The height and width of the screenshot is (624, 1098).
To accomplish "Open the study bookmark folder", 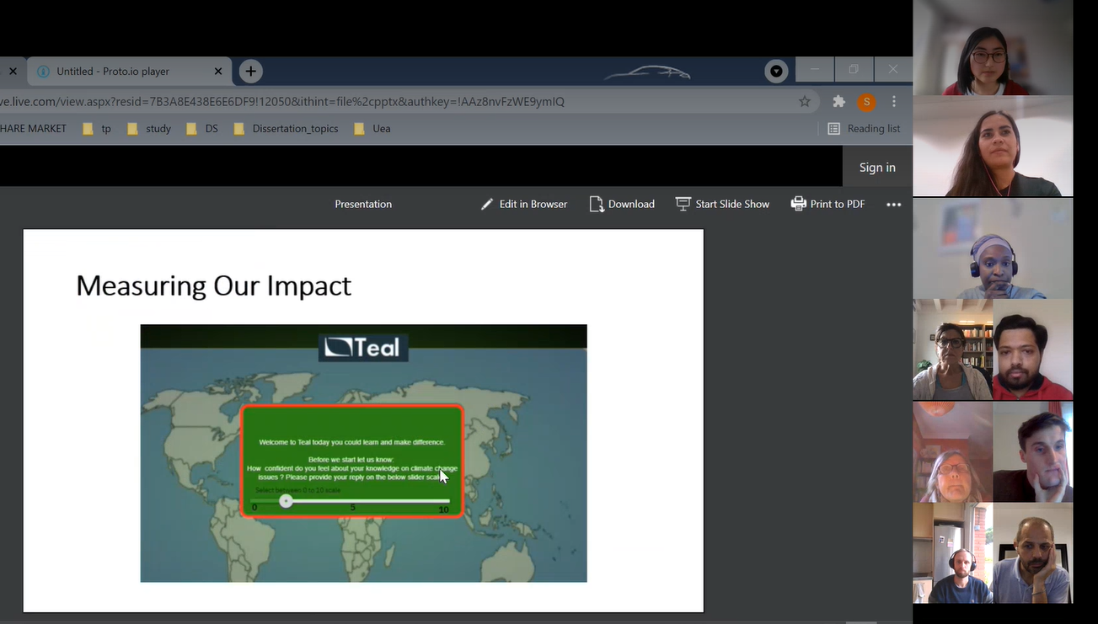I will point(149,129).
